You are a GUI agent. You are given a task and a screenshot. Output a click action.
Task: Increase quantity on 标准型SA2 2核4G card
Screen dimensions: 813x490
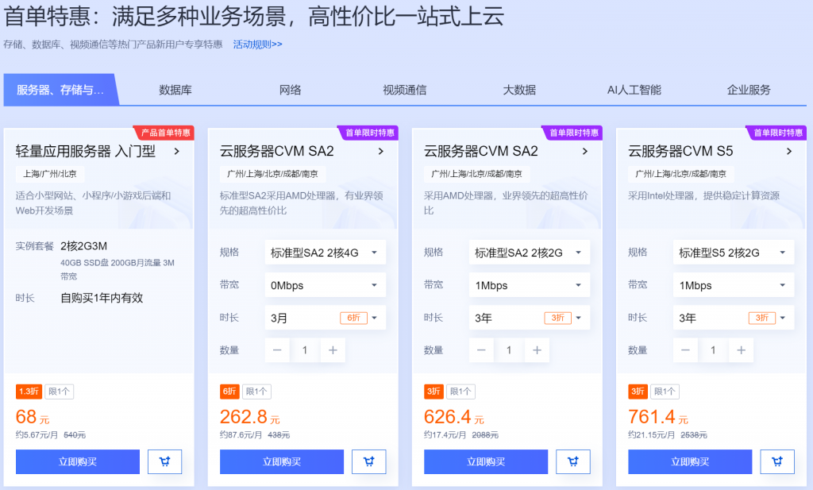(333, 350)
